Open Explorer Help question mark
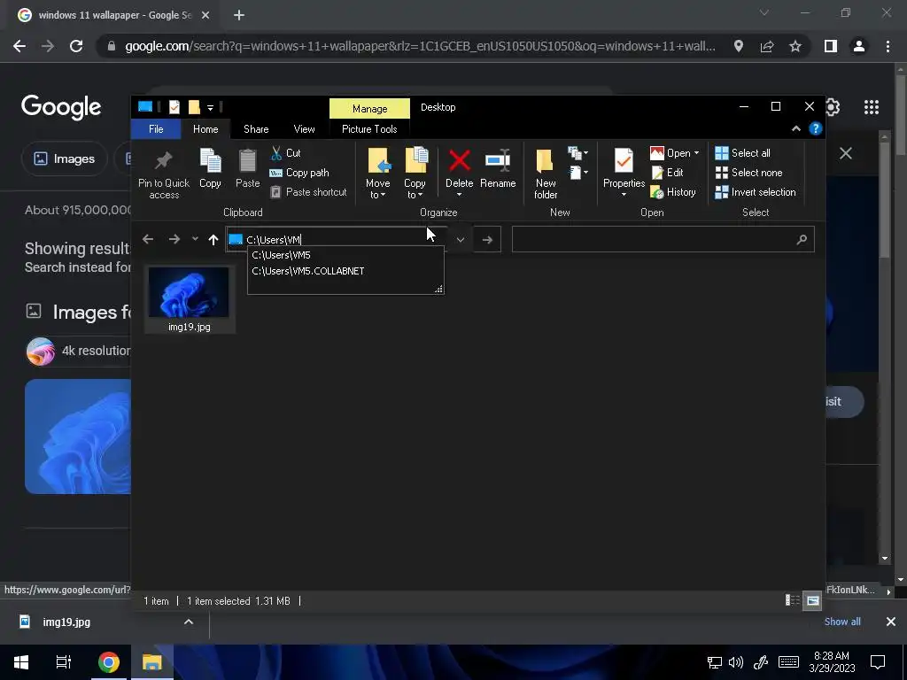Screen dimensions: 907x680 click(x=816, y=128)
